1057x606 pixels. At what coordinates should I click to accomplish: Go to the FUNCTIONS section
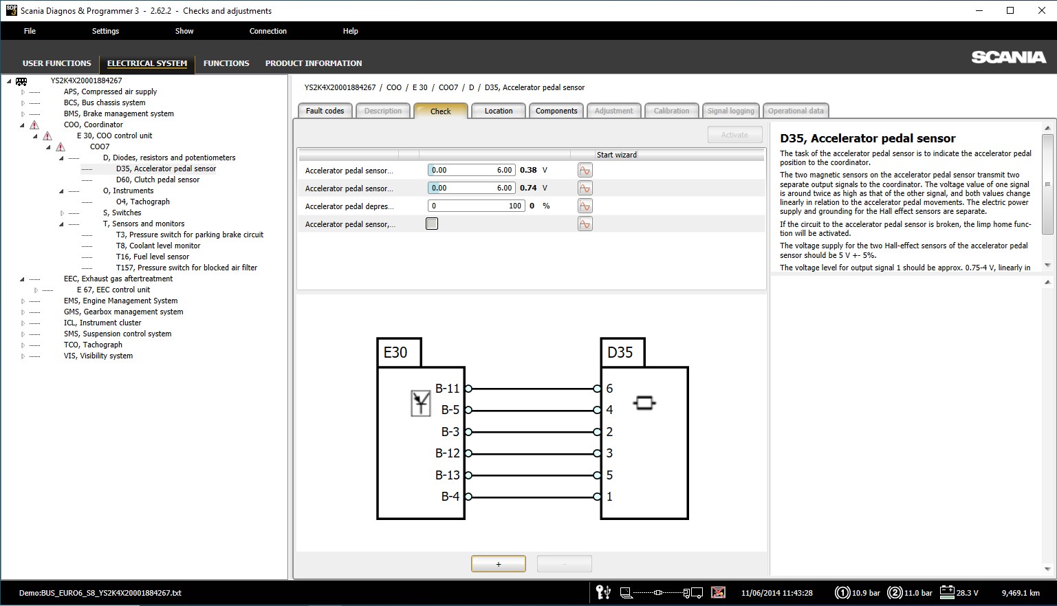click(226, 63)
